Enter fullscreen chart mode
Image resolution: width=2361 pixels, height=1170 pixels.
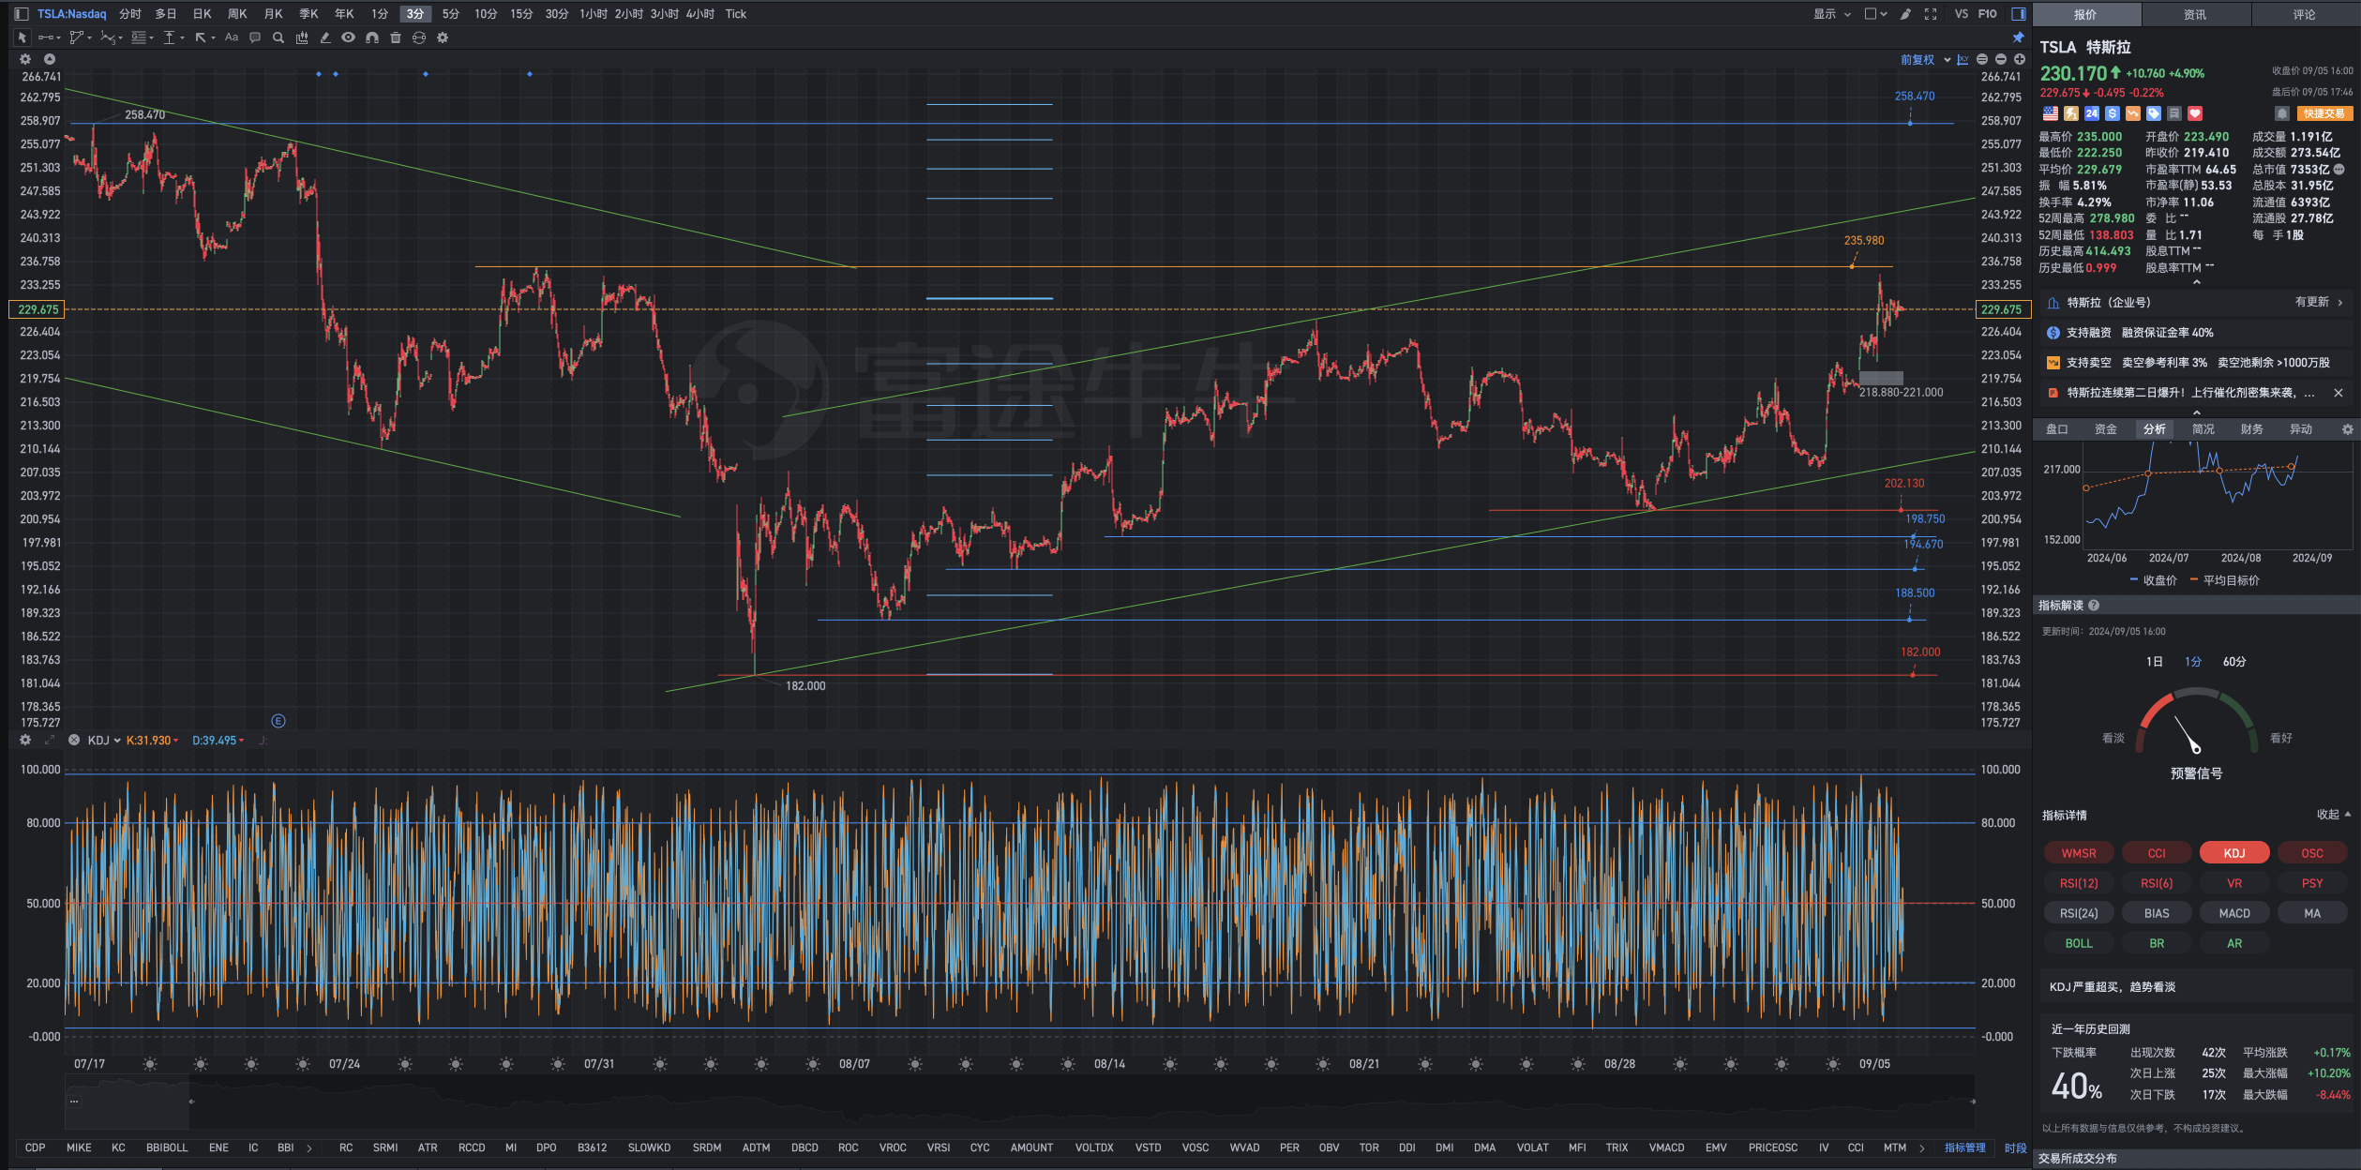(x=1931, y=14)
